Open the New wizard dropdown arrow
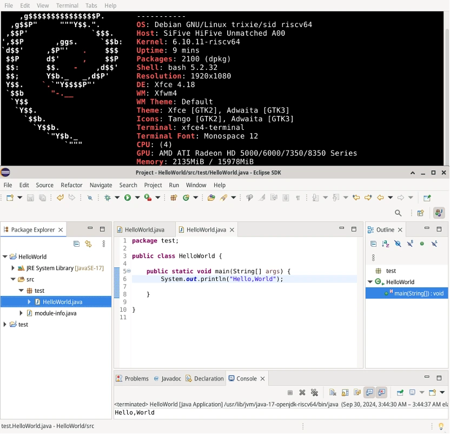Viewport: 450px width, 434px height. pyautogui.click(x=20, y=198)
